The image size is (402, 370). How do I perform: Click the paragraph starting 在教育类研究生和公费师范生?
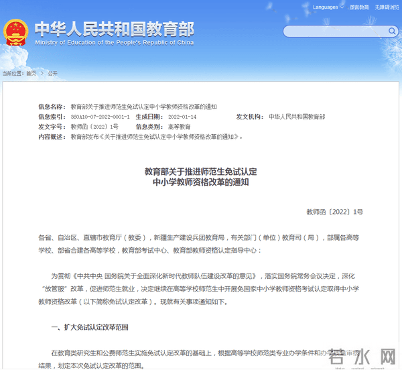point(199,359)
